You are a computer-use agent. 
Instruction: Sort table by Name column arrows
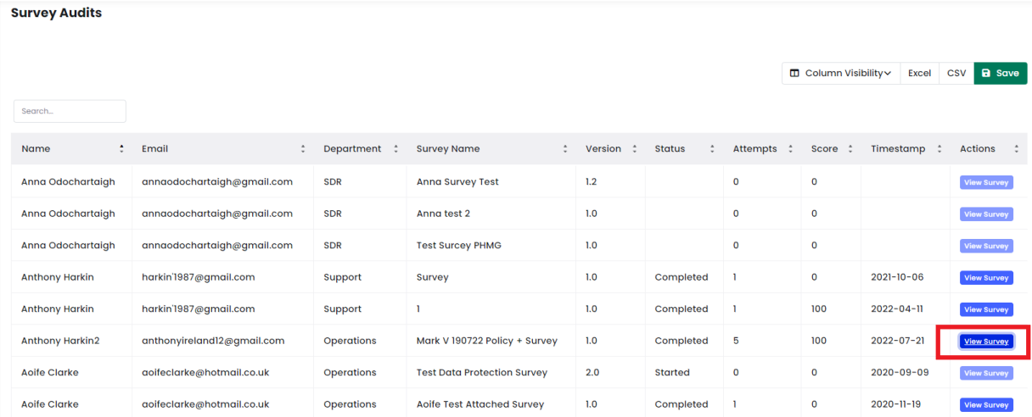point(121,149)
